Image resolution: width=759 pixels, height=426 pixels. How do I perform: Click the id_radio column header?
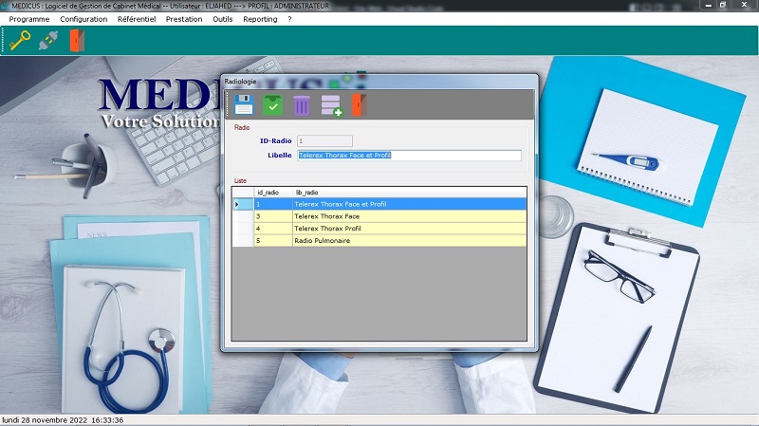coord(273,193)
